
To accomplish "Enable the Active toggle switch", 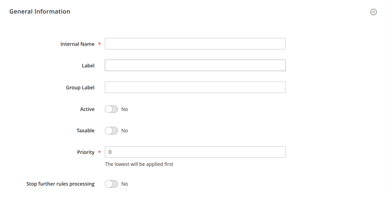I will 111,109.
